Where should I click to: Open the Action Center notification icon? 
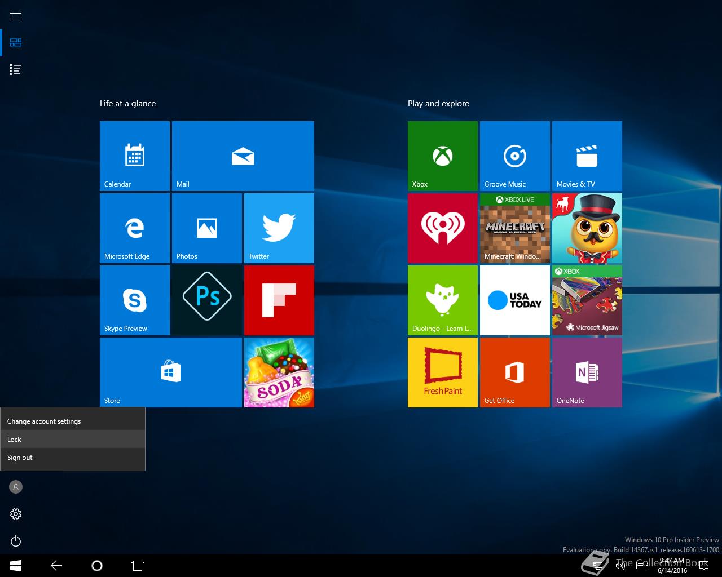703,566
